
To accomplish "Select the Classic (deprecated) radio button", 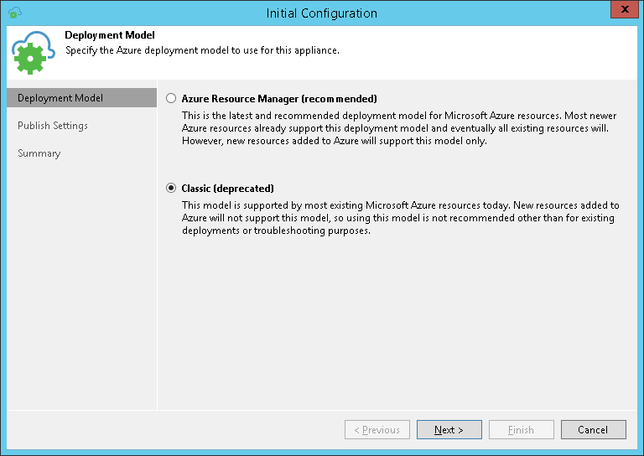I will pos(172,189).
